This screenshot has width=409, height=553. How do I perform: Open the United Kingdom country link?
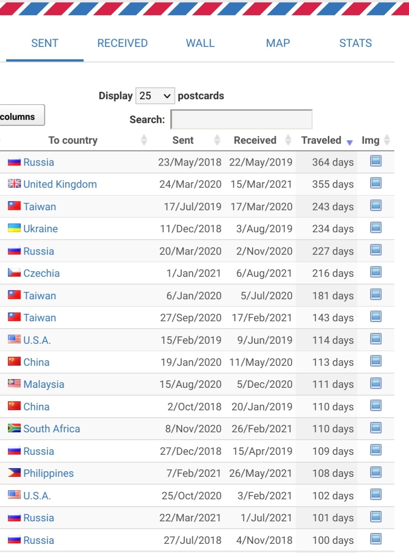(60, 184)
